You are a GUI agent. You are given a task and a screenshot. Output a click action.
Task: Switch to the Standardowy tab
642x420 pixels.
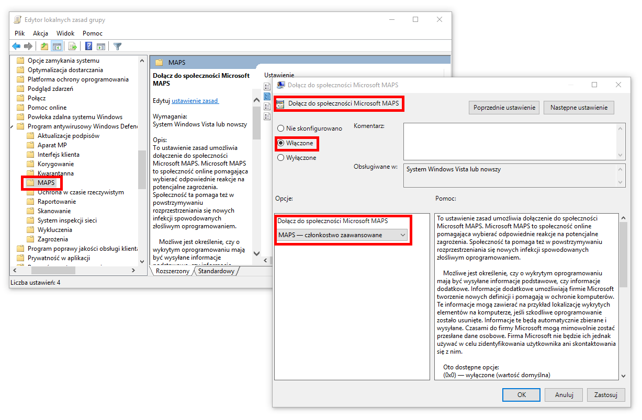(x=216, y=271)
